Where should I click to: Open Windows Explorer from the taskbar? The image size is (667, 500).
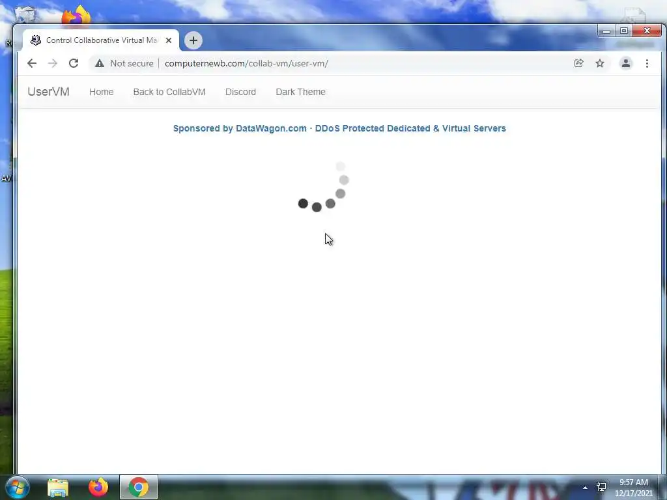(x=58, y=487)
